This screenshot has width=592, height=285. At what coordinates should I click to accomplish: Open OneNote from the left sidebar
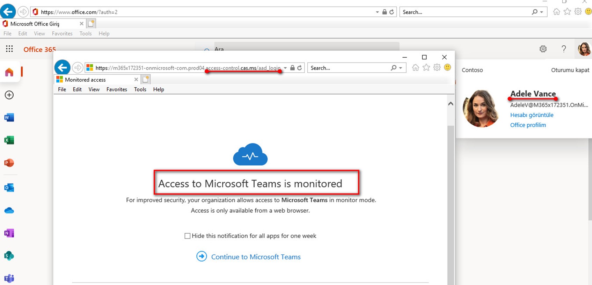9,233
